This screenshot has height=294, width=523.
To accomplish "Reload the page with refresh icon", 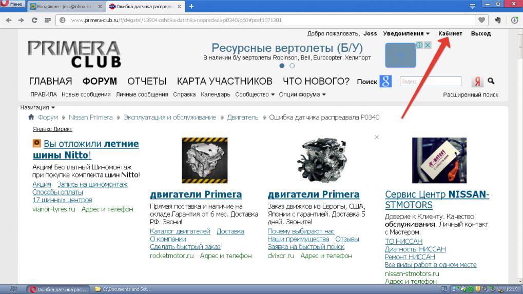I will click(34, 21).
